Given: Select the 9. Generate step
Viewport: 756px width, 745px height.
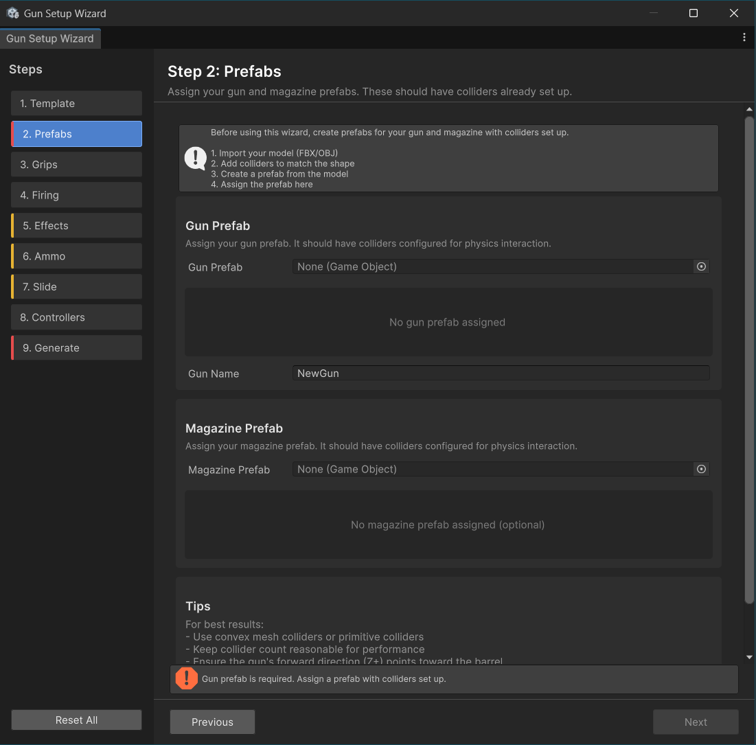Looking at the screenshot, I should [x=76, y=348].
